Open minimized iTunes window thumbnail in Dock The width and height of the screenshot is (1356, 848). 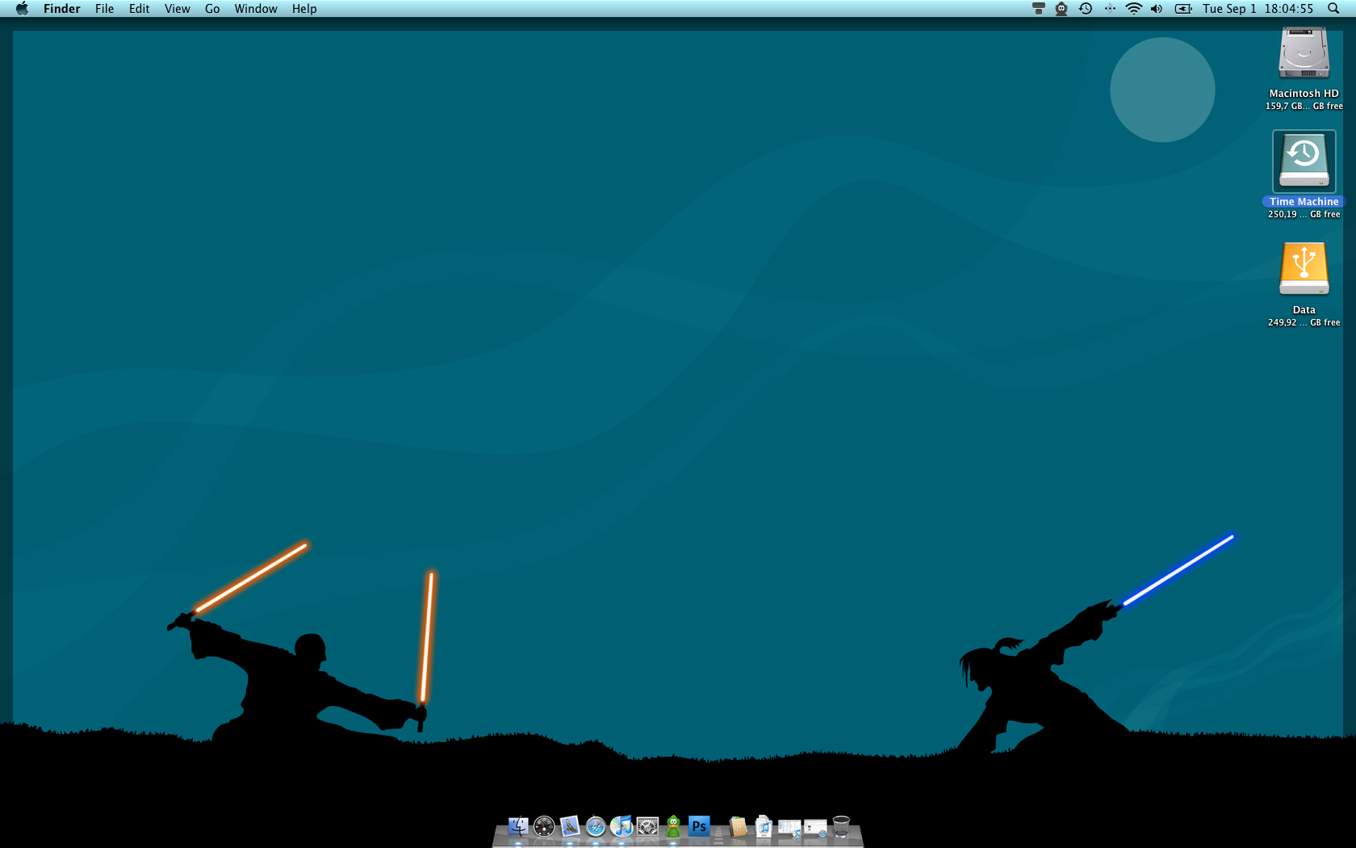coord(789,829)
